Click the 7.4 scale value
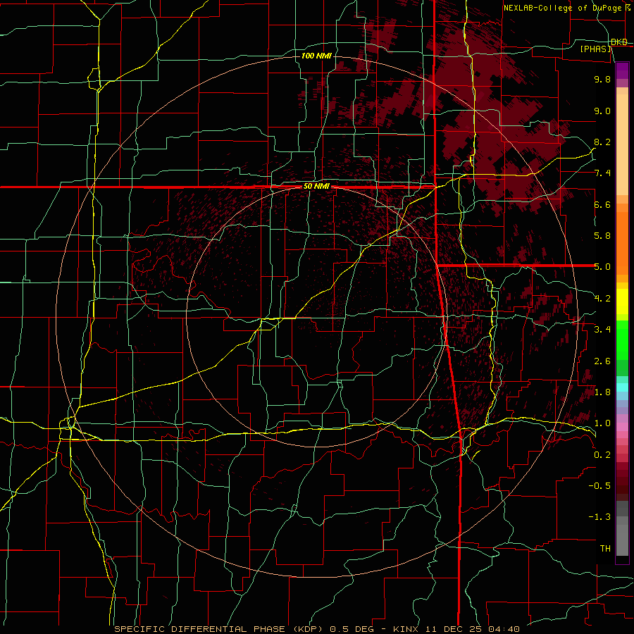 coord(602,173)
